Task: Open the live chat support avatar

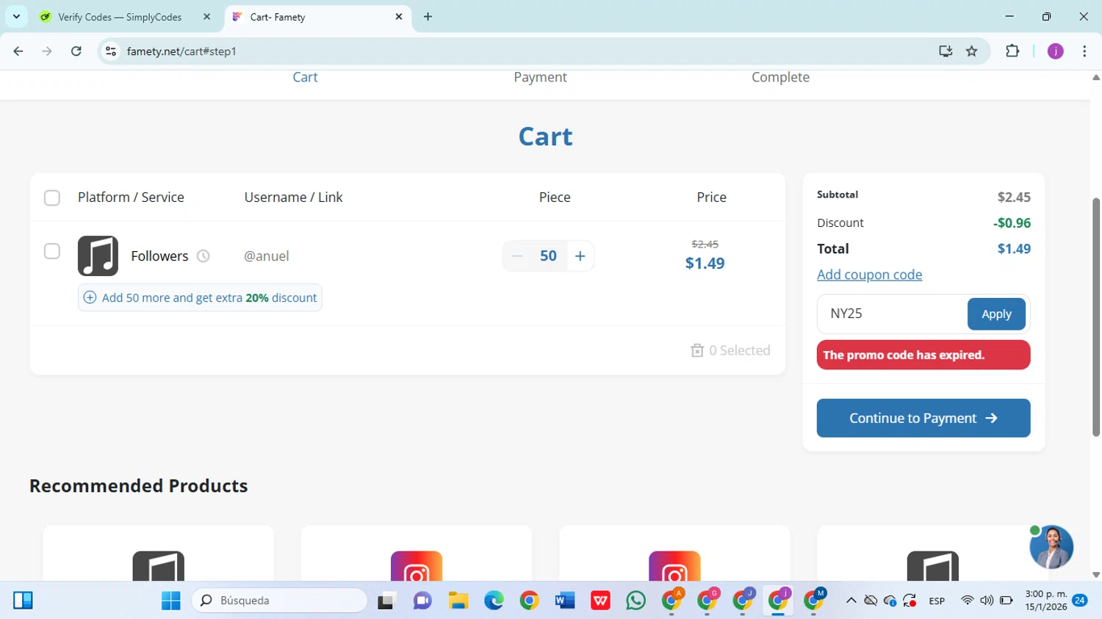Action: pyautogui.click(x=1051, y=547)
